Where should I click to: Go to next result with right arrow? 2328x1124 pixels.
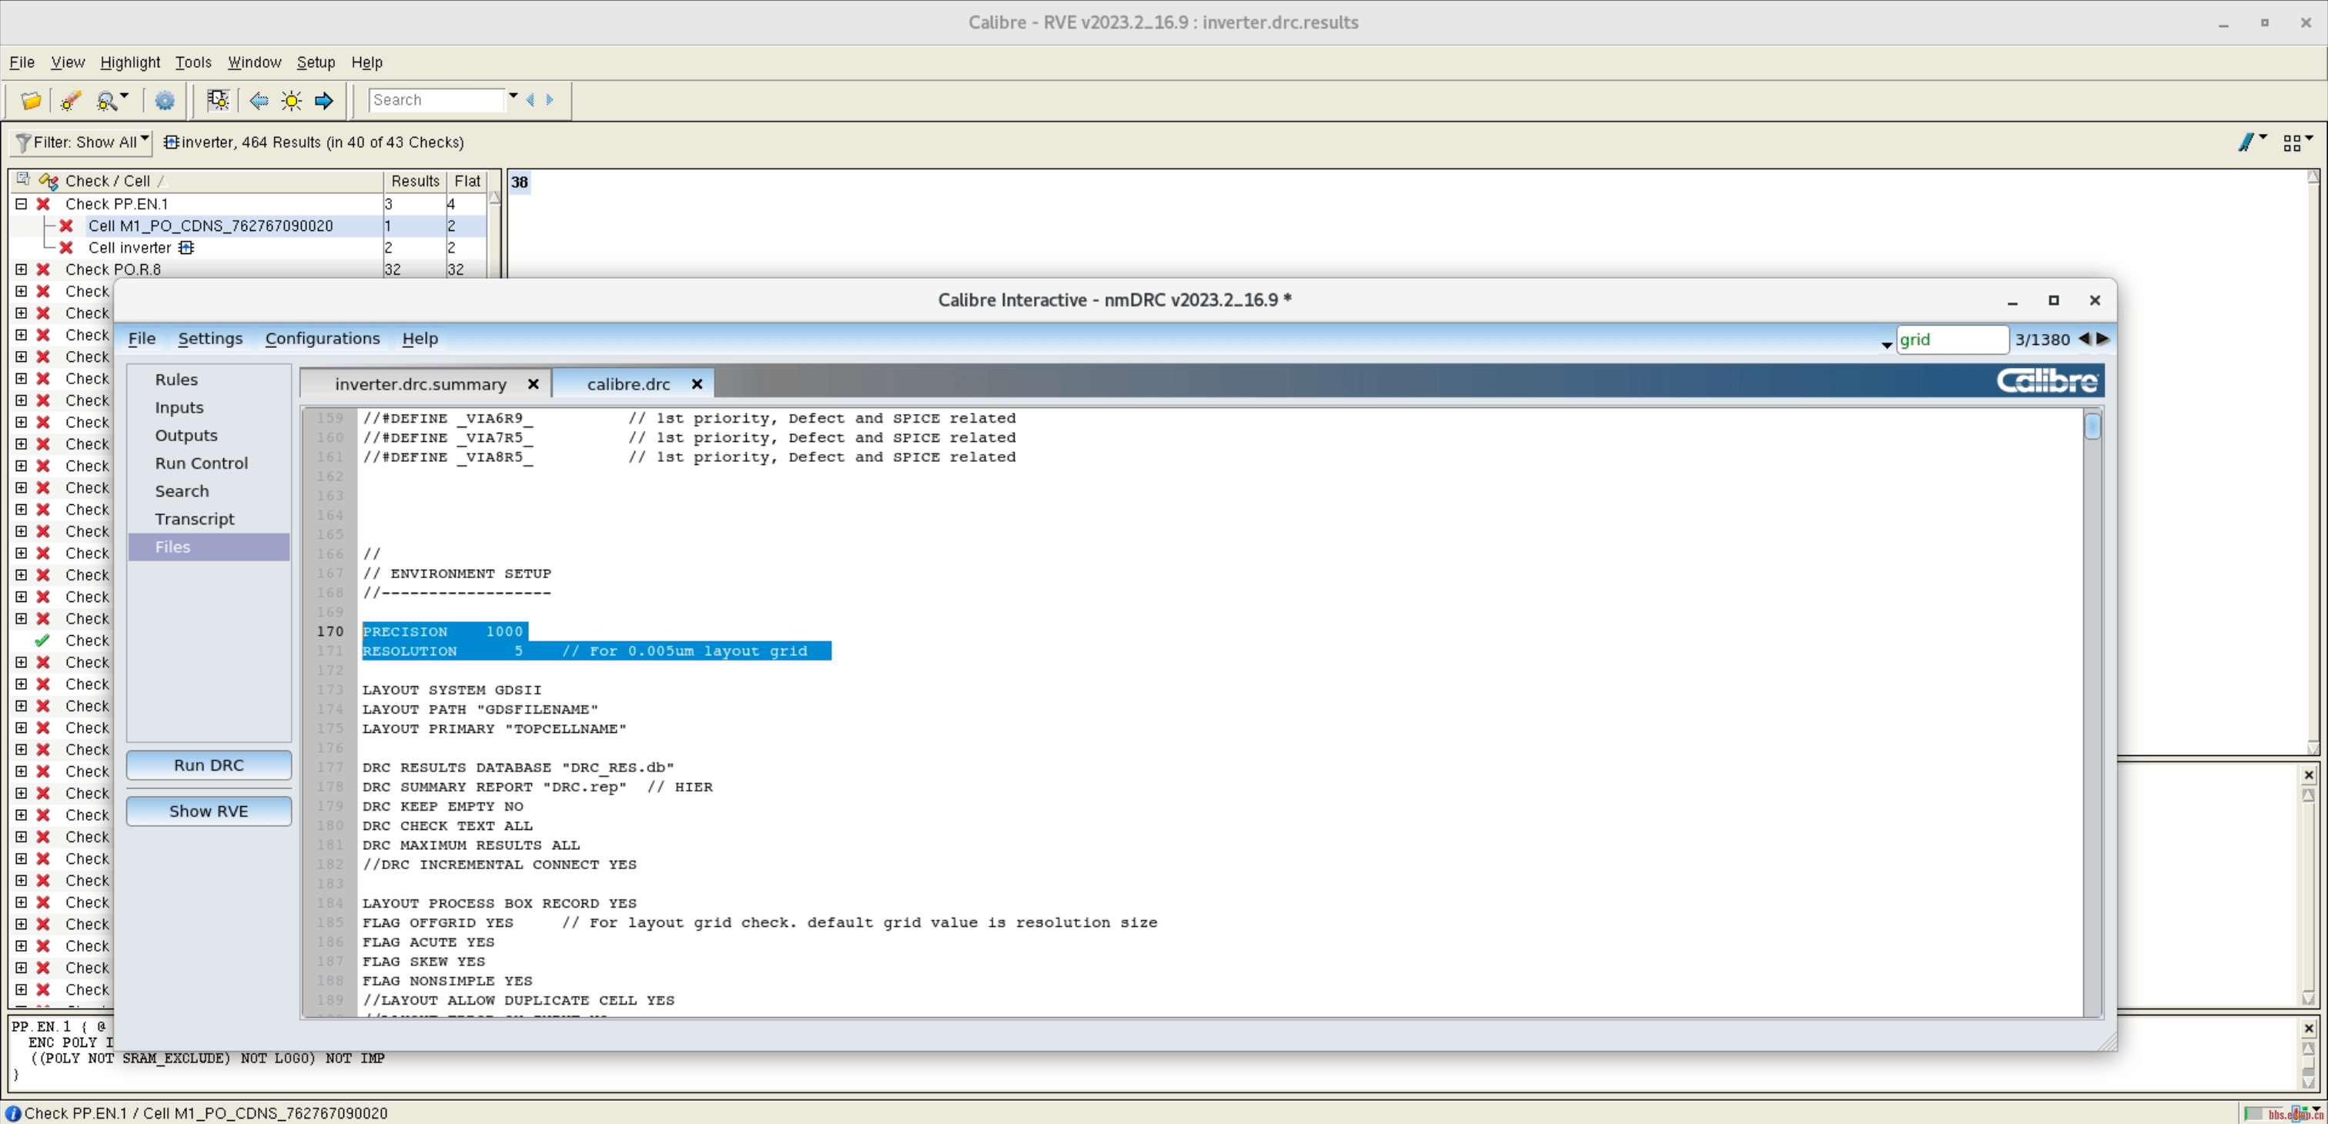click(323, 100)
